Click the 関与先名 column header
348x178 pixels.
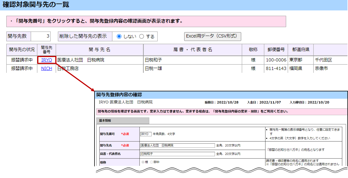click(x=100, y=50)
